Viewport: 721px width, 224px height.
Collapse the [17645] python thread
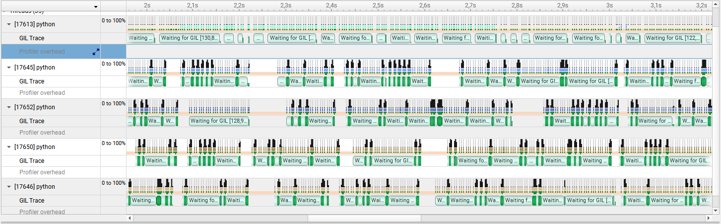(x=9, y=68)
